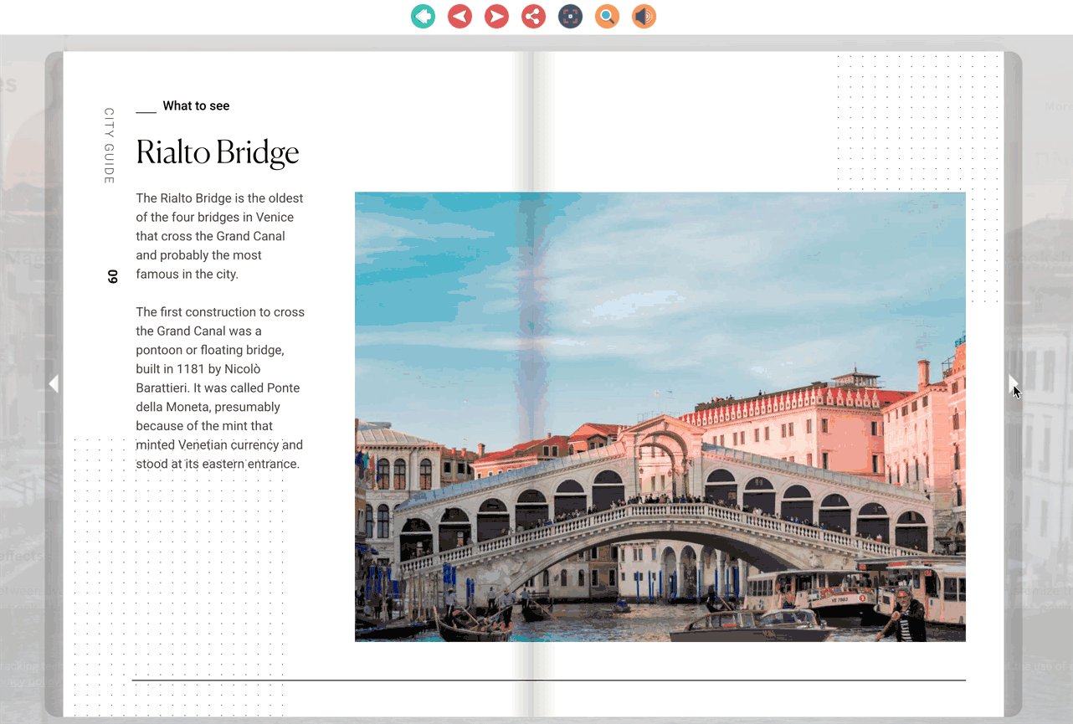This screenshot has width=1073, height=724.
Task: Go to previous page via red left arrow
Action: (459, 16)
